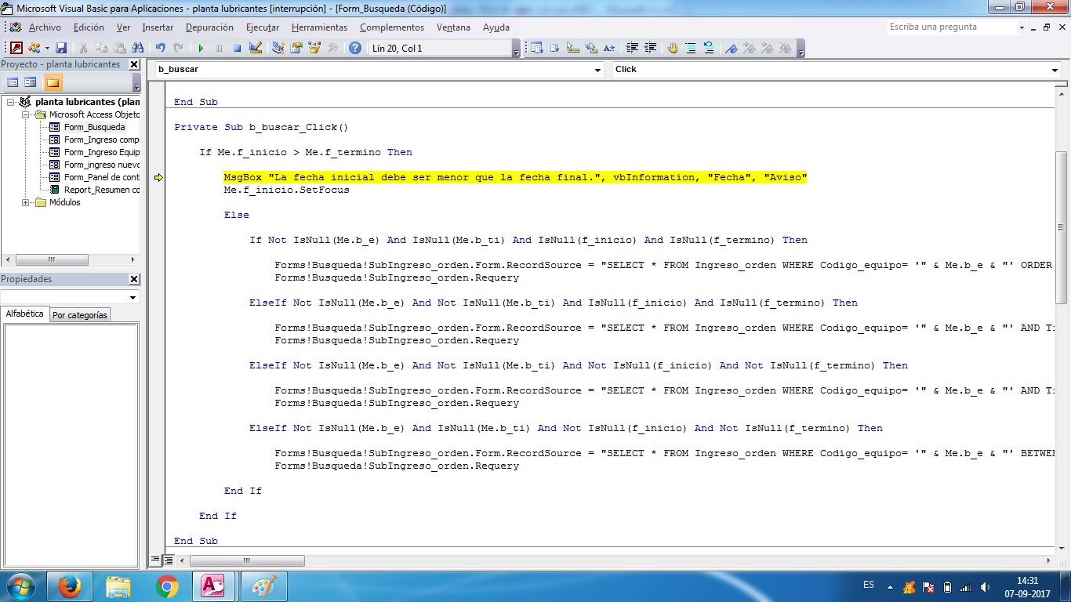Open the Edición menu
Viewport: 1071px width, 602px height.
tap(89, 27)
